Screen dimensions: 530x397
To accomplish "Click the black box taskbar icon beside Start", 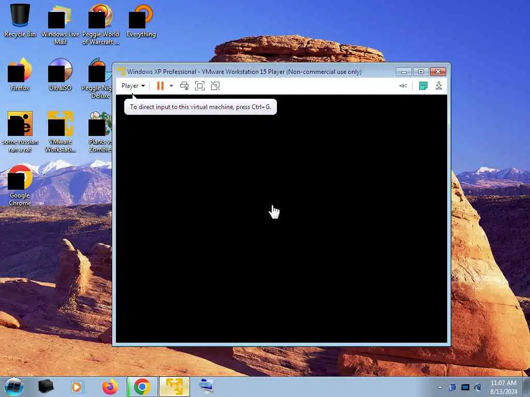I will pos(46,387).
